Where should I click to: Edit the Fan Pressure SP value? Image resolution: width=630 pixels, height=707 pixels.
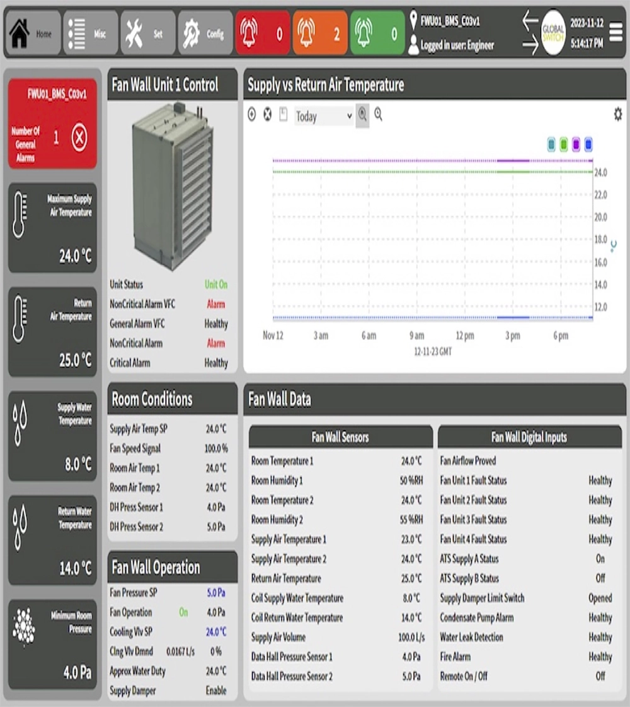215,592
